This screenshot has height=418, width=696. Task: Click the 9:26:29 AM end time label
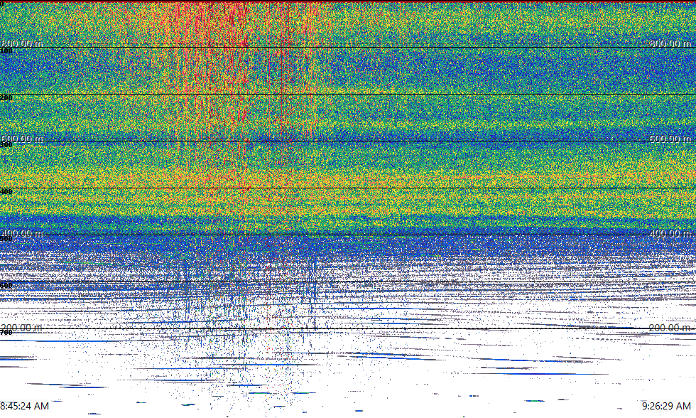666,406
